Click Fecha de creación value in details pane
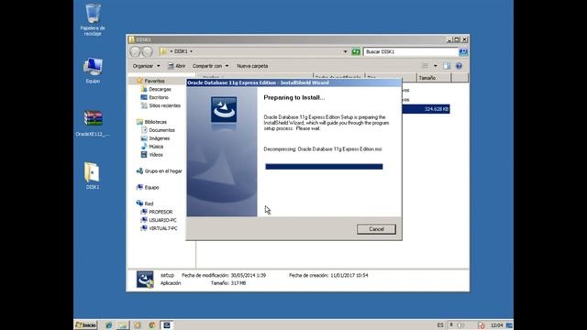Image resolution: width=587 pixels, height=330 pixels. [349, 275]
